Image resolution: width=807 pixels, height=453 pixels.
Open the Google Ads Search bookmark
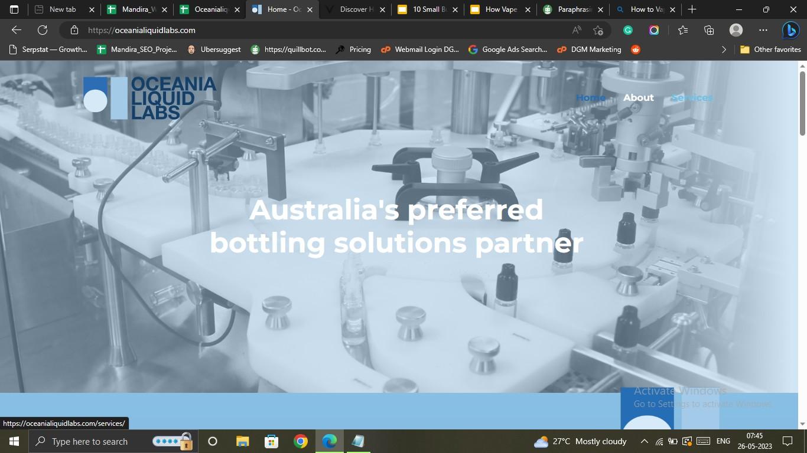508,50
